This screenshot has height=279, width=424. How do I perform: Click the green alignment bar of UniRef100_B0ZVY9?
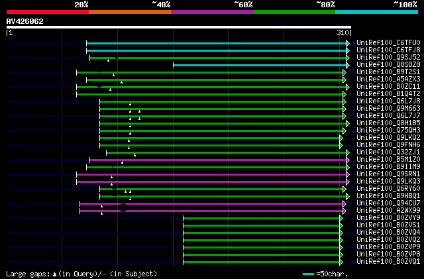coord(261,219)
